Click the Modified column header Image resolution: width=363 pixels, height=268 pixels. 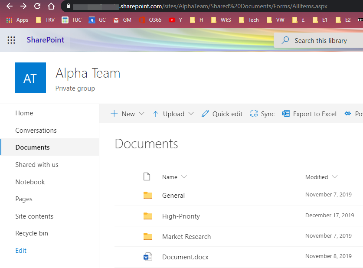317,177
